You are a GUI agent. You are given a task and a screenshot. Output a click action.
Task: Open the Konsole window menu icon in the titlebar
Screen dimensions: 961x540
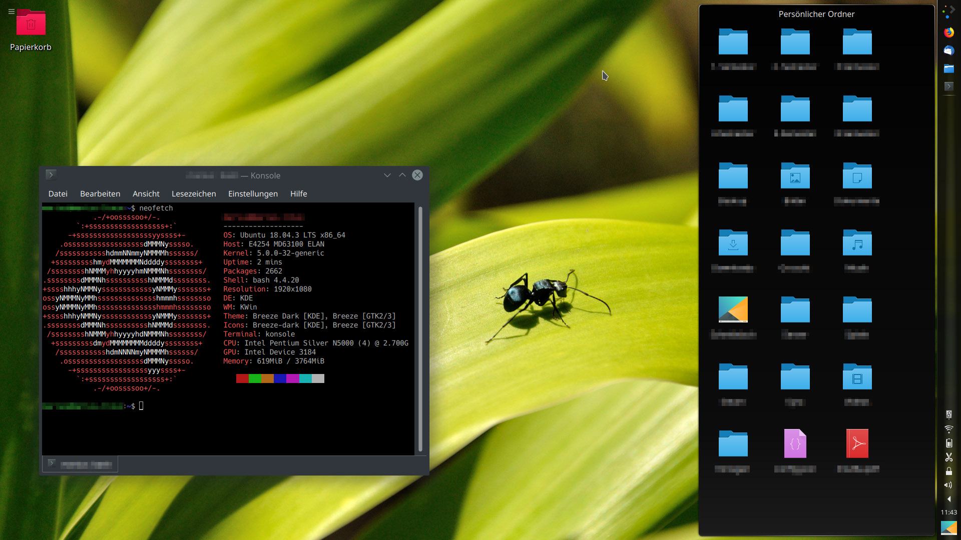coord(51,175)
